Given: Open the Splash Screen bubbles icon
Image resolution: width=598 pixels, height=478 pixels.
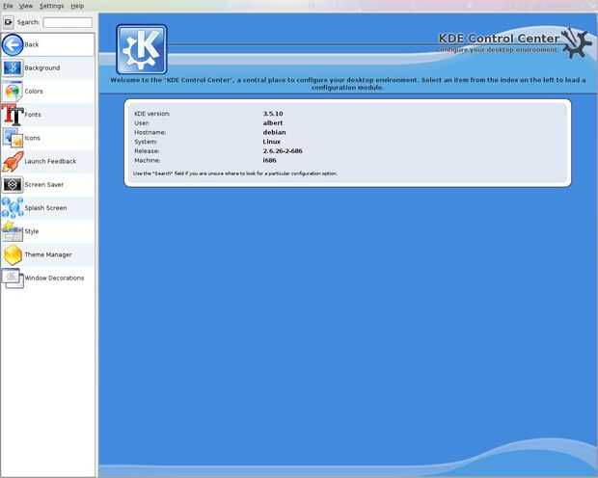Looking at the screenshot, I should coord(13,208).
